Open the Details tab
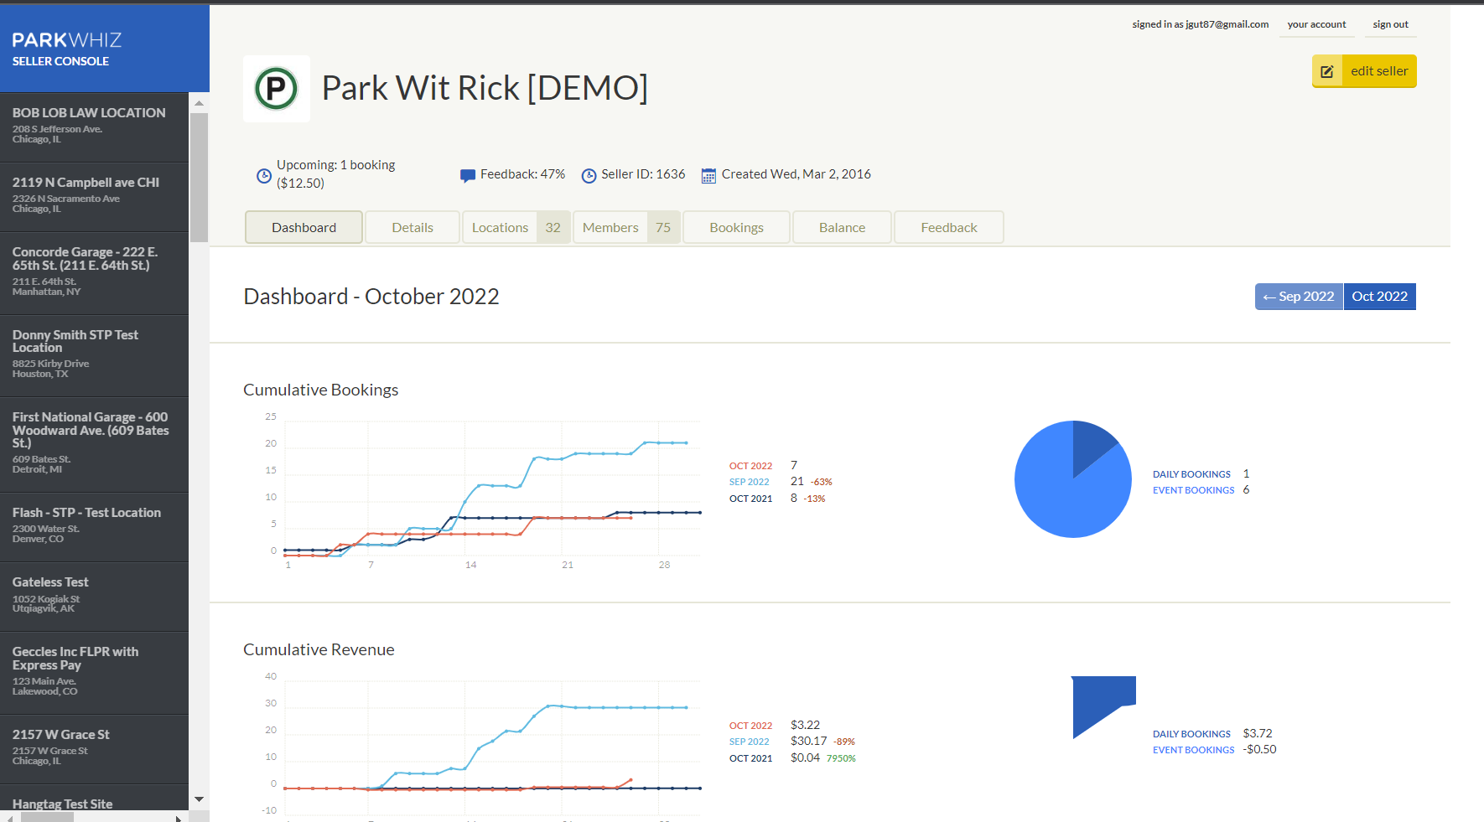 coord(413,227)
